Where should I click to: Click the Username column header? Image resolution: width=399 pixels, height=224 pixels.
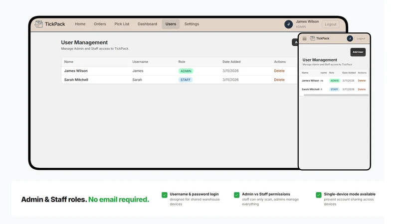(x=140, y=62)
